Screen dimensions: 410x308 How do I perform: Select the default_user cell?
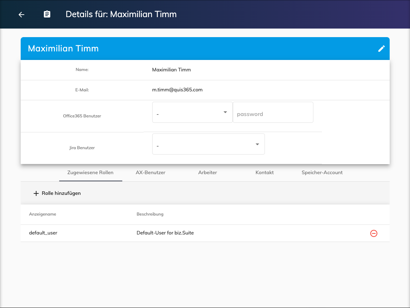tap(43, 233)
